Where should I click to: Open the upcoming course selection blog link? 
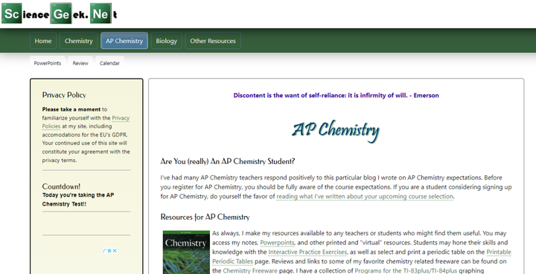(x=365, y=196)
